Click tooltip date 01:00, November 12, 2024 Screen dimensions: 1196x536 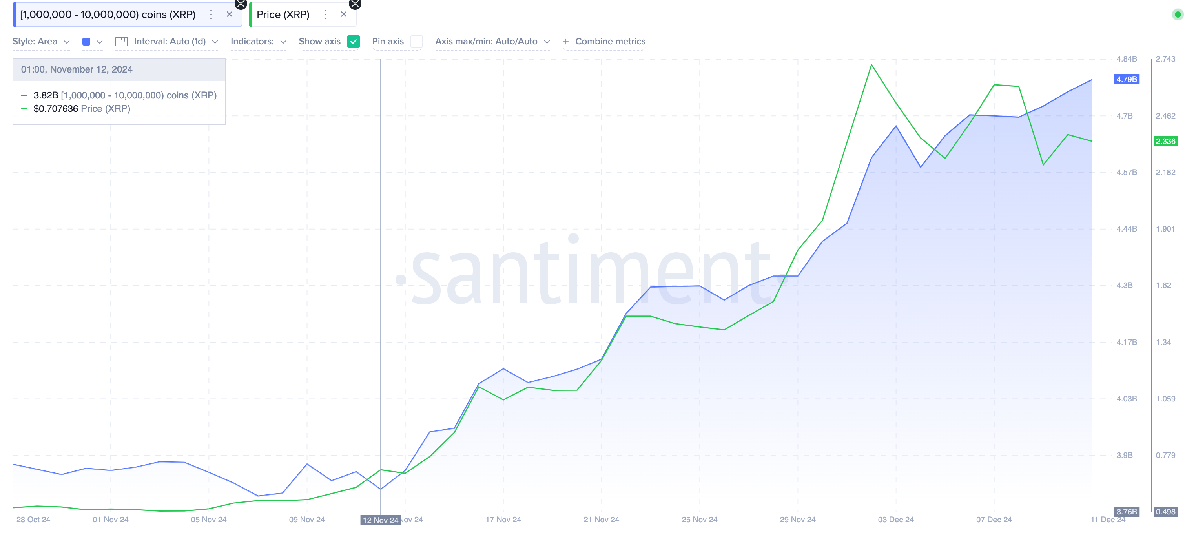pyautogui.click(x=77, y=69)
